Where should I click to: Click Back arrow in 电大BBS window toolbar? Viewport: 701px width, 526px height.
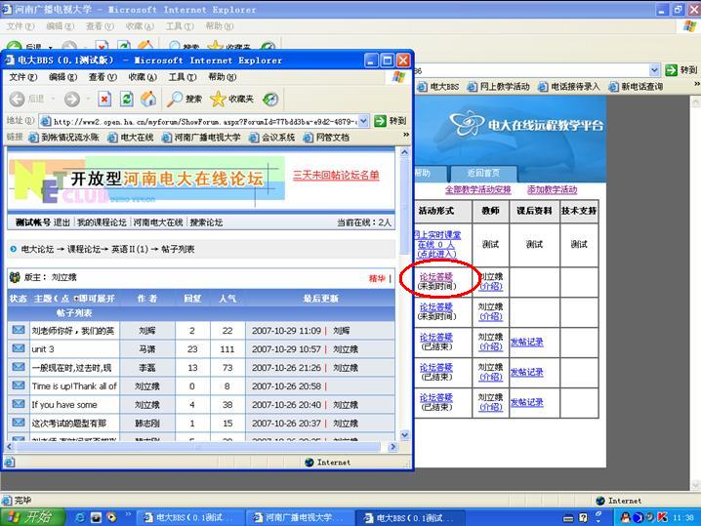pyautogui.click(x=17, y=99)
